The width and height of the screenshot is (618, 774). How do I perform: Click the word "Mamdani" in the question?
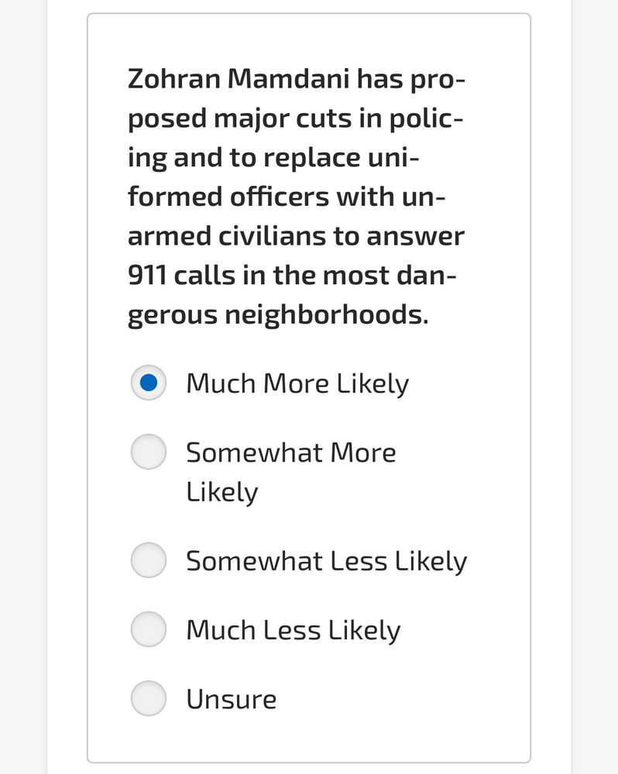(x=289, y=79)
